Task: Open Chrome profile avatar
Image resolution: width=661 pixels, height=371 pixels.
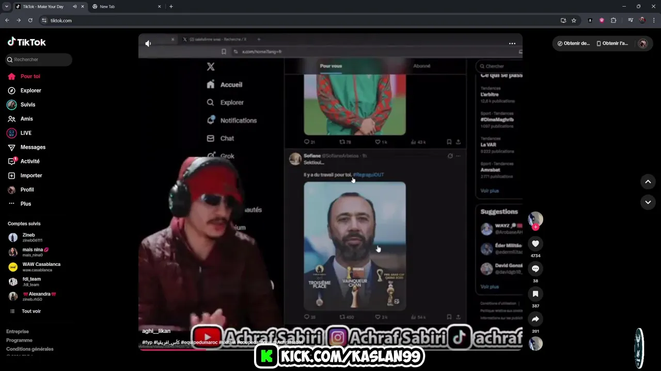Action: pyautogui.click(x=642, y=21)
